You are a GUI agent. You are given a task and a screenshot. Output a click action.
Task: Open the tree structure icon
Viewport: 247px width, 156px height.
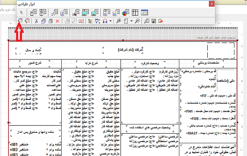click(x=91, y=21)
